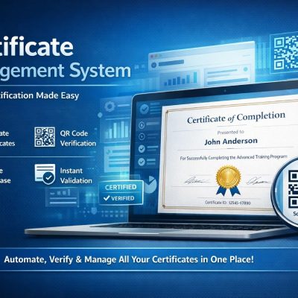Click the gold medal ribbon seal on the certificate
This screenshot has width=298, height=298.
pos(229,180)
